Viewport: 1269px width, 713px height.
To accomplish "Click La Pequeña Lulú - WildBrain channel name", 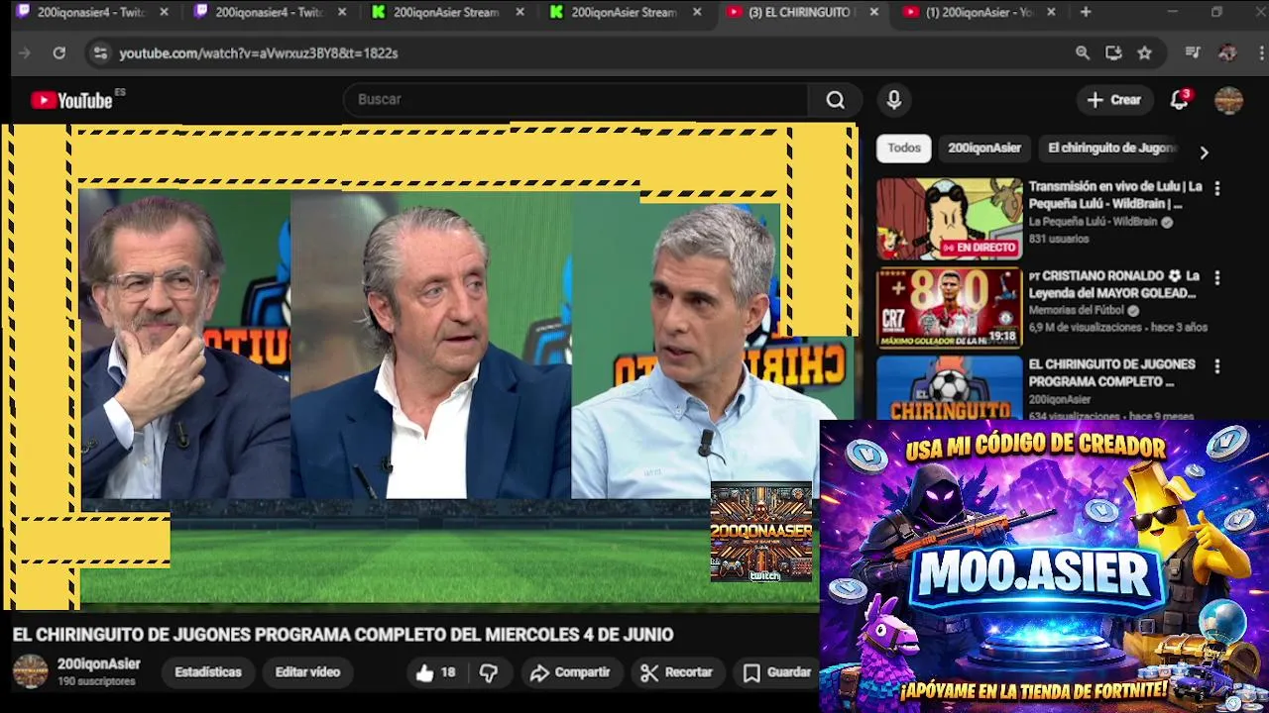I will tap(1093, 222).
